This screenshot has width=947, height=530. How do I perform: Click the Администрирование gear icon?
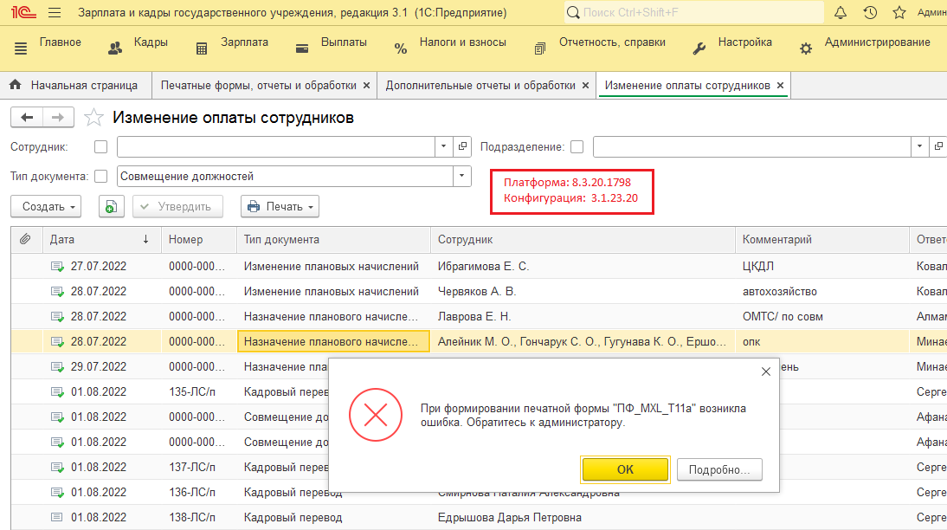tap(806, 49)
